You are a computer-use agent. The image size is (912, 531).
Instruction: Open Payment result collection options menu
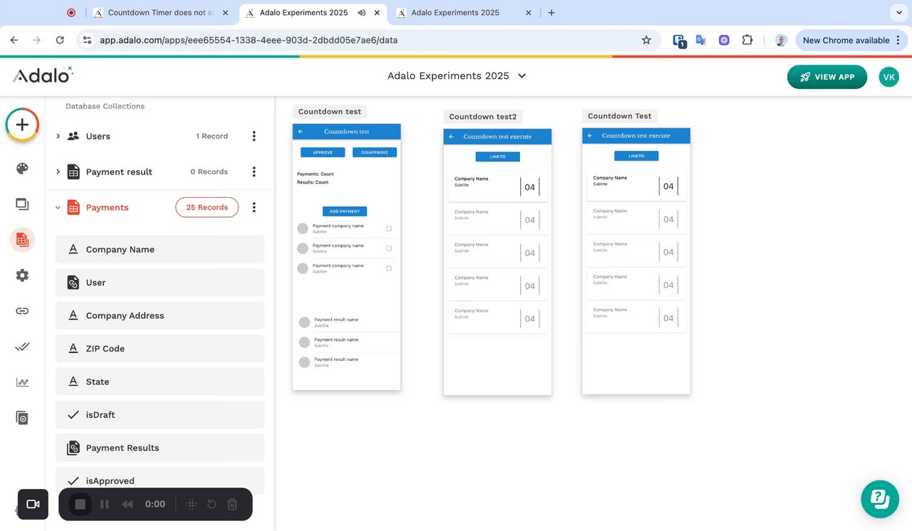[254, 172]
